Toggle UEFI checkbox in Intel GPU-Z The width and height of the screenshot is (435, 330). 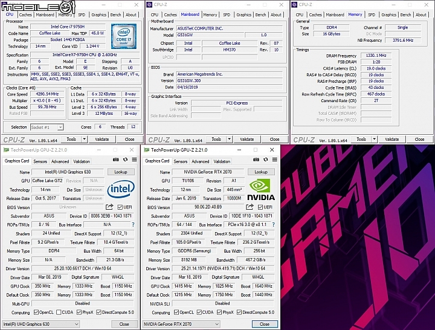click(120, 207)
